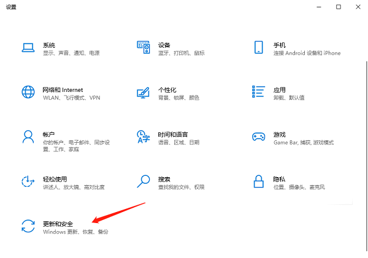Open the 搜索 magnifier icon
The image size is (368, 258).
point(144,181)
